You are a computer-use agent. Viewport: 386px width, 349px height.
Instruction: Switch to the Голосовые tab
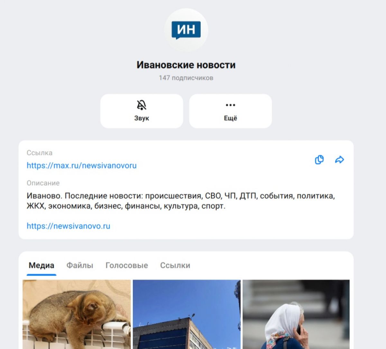click(127, 265)
